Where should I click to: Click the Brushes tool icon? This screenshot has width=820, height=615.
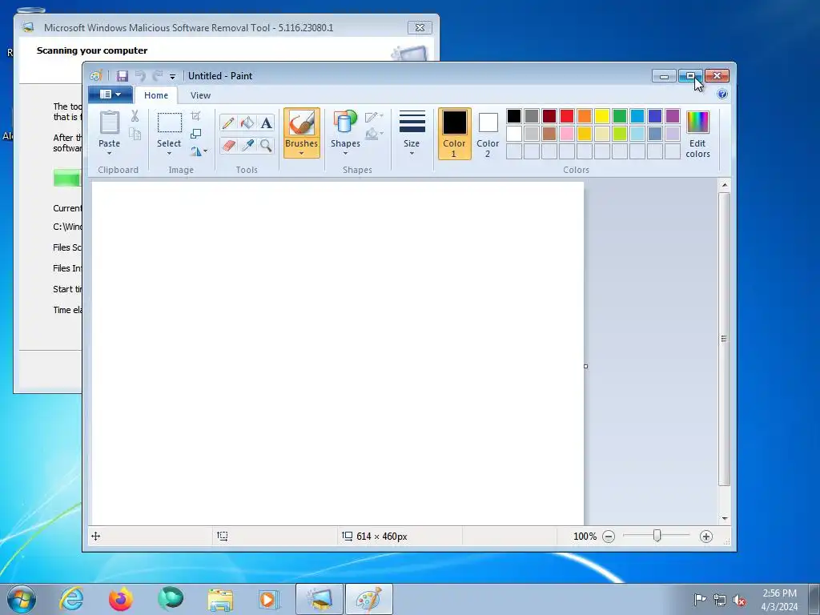click(x=302, y=123)
